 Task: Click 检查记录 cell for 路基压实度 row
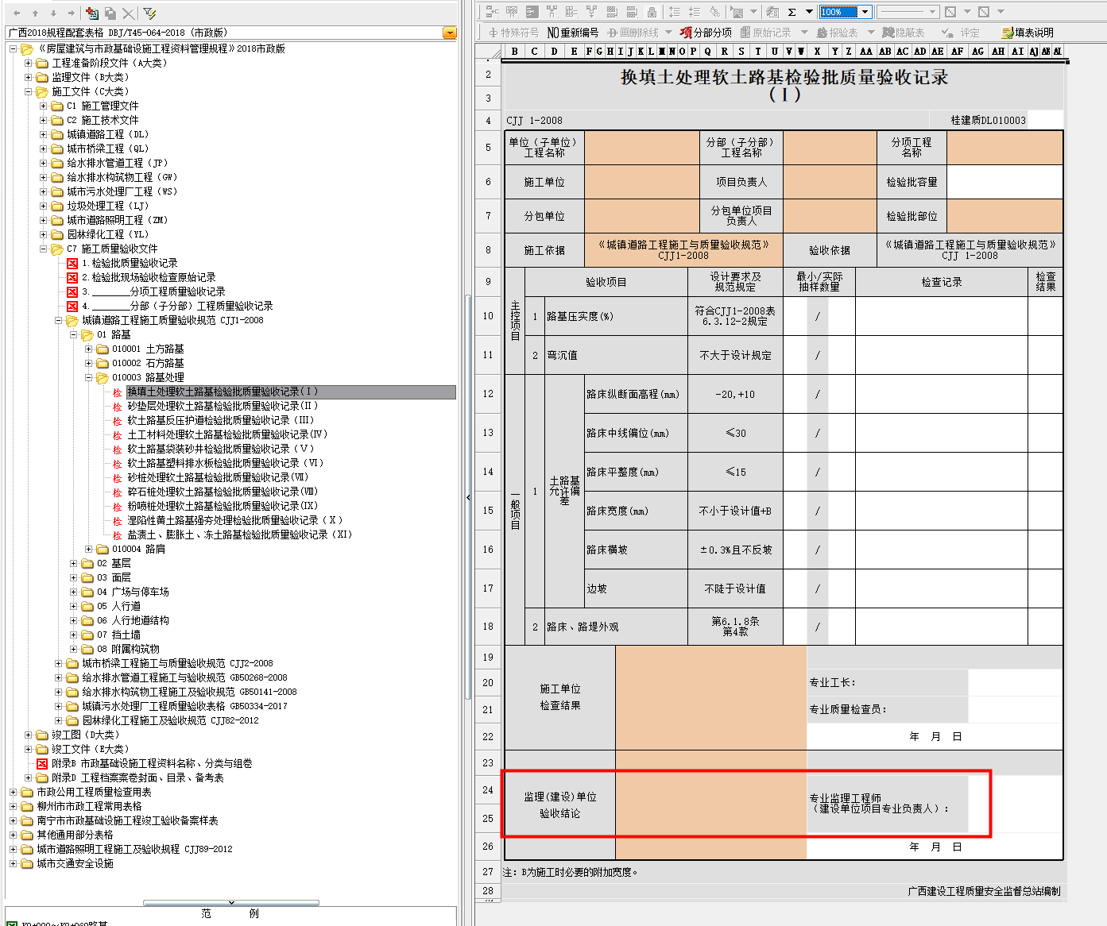click(x=942, y=316)
